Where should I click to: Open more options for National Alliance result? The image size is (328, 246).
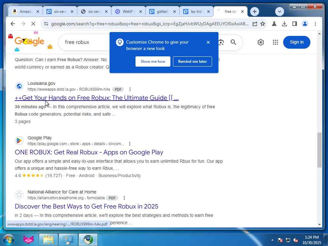point(124,198)
